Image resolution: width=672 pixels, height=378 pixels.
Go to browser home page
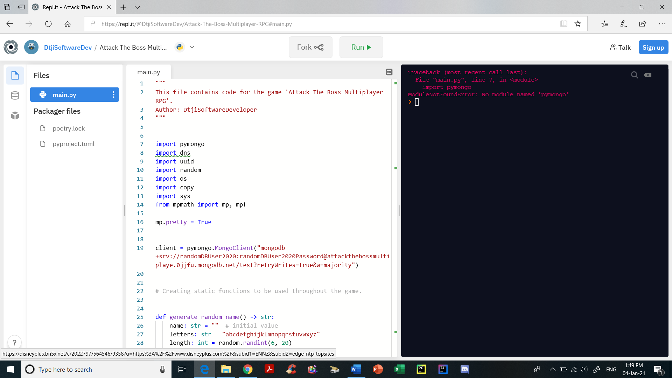68,24
